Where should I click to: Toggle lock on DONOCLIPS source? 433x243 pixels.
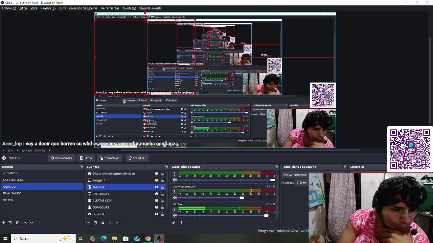coord(162,207)
